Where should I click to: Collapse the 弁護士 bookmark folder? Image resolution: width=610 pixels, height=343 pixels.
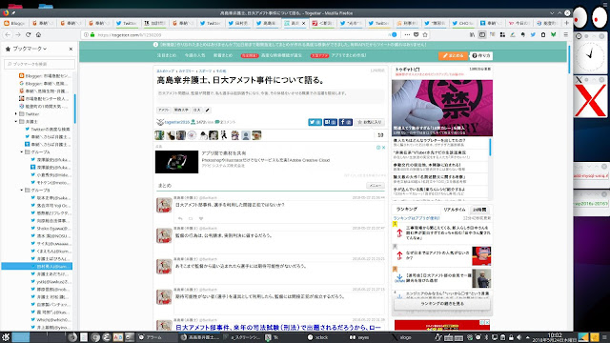[16, 121]
